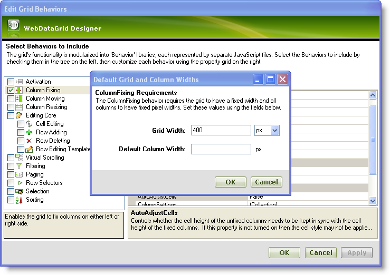Close the Default Grid and Column Widths dialog
The image size is (390, 275).
point(282,80)
